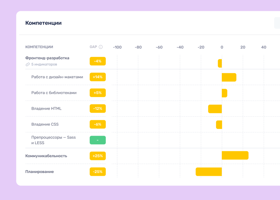
Task: Click the Владение CSS indicator label
Action: (x=45, y=124)
